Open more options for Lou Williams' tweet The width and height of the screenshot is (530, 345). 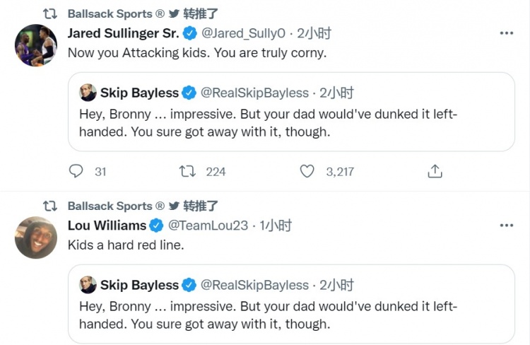tap(506, 225)
